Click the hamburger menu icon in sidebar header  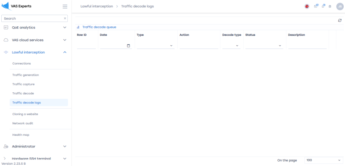[65, 6]
